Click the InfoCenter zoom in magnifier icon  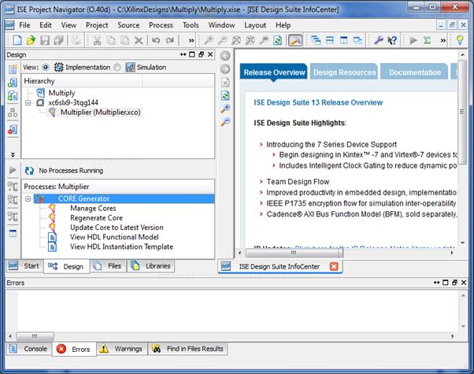click(x=225, y=109)
